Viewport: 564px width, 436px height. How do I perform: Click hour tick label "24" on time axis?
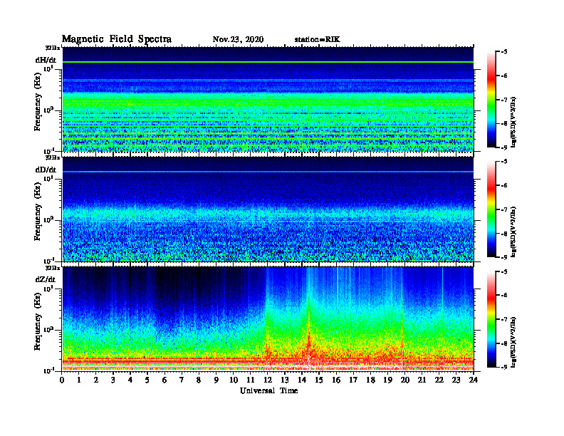pyautogui.click(x=474, y=380)
